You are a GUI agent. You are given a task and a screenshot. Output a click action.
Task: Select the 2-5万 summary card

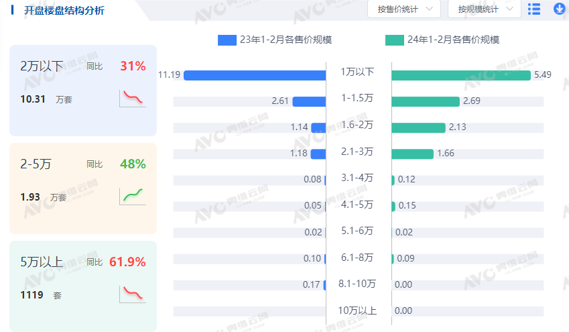[82, 188]
